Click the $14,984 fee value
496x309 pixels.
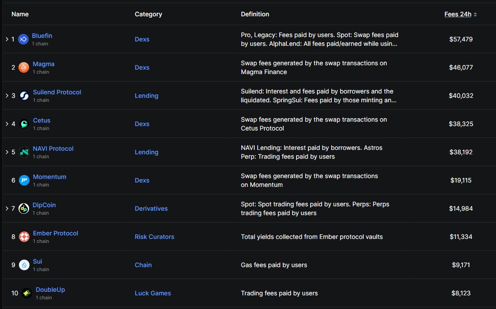[x=461, y=208]
